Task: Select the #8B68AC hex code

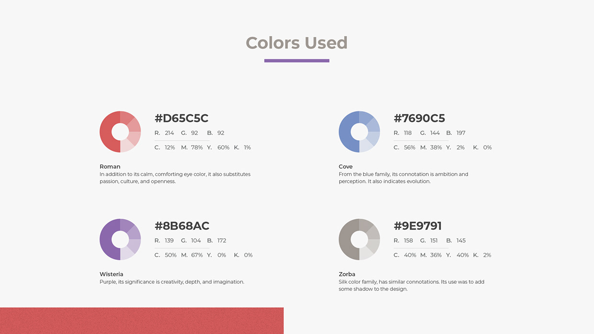Action: pyautogui.click(x=182, y=226)
